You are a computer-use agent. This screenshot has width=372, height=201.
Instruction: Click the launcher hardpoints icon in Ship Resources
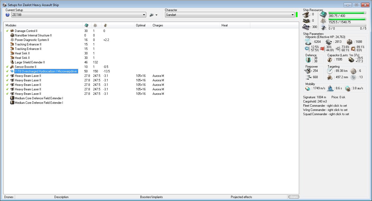(x=307, y=21)
